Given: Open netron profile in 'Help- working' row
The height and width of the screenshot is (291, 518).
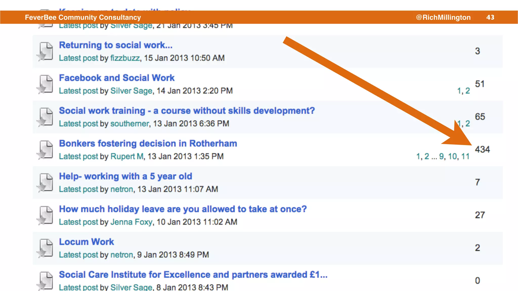Looking at the screenshot, I should pos(122,189).
